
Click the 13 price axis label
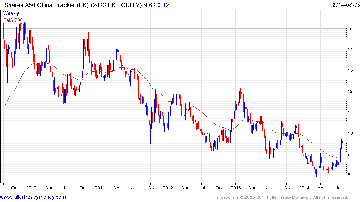pos(350,70)
